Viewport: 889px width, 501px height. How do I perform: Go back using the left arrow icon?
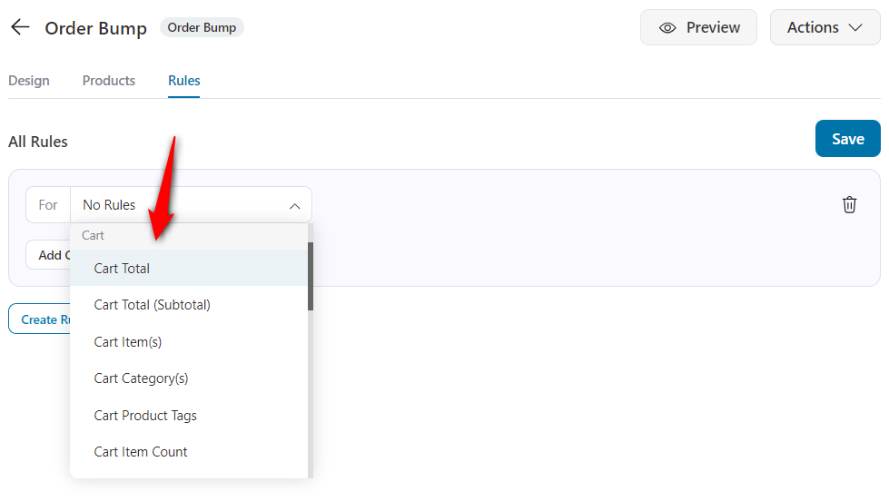coord(20,27)
